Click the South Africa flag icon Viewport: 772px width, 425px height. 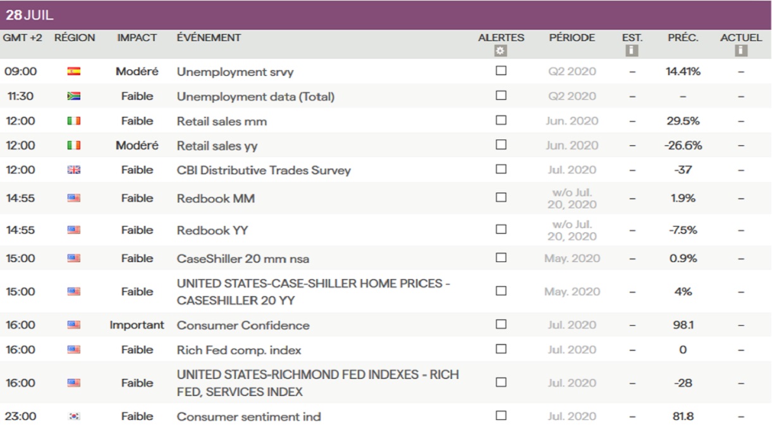pos(74,96)
